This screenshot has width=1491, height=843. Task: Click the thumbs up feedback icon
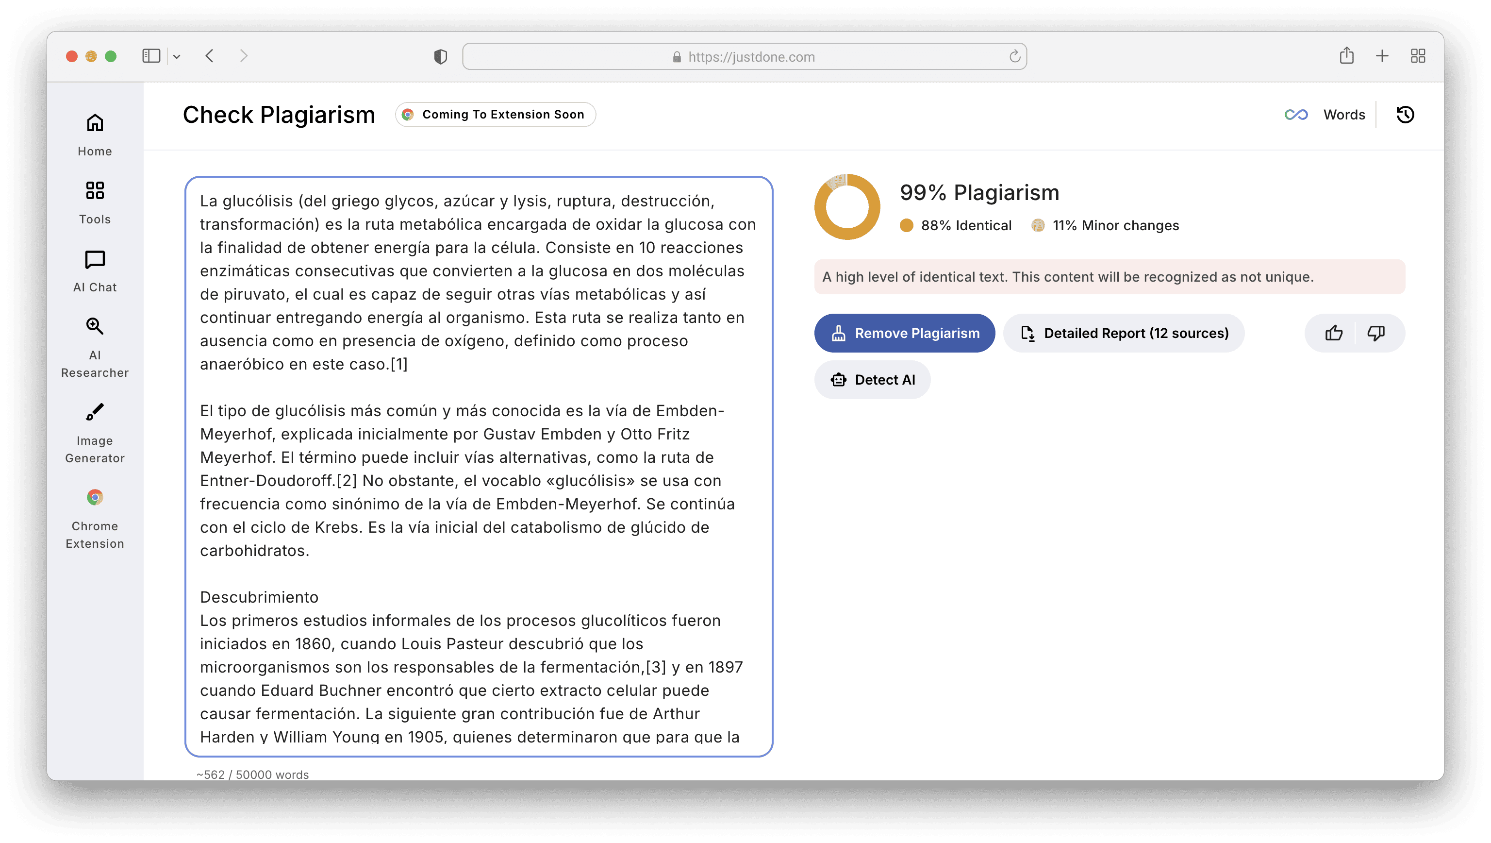(x=1334, y=333)
